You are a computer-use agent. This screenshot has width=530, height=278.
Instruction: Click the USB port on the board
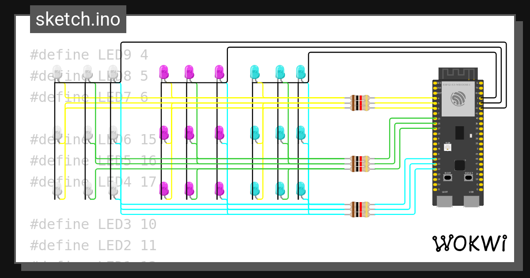point(472,201)
